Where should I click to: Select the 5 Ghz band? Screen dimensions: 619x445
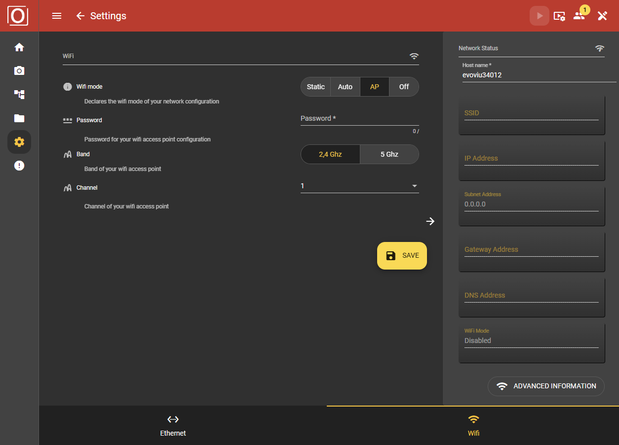click(389, 154)
